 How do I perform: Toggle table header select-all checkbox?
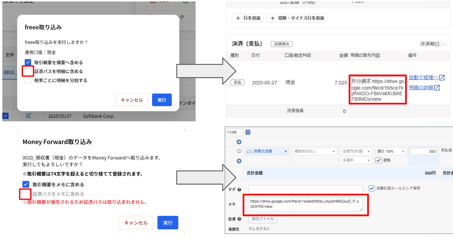[x=6, y=103]
